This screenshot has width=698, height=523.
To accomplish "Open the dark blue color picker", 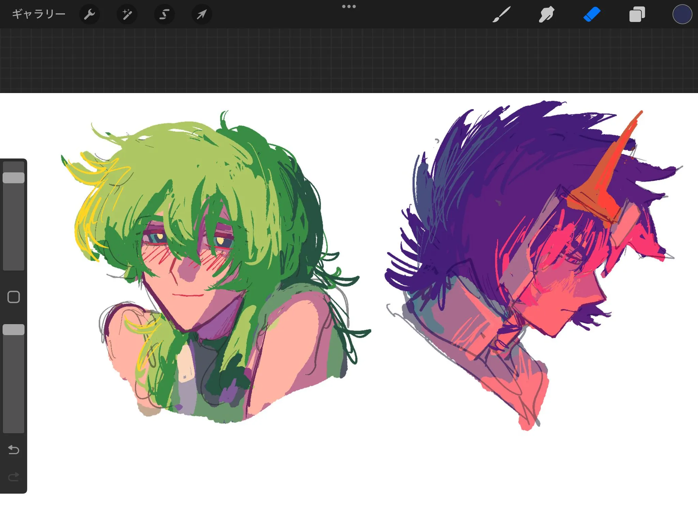I will click(682, 15).
